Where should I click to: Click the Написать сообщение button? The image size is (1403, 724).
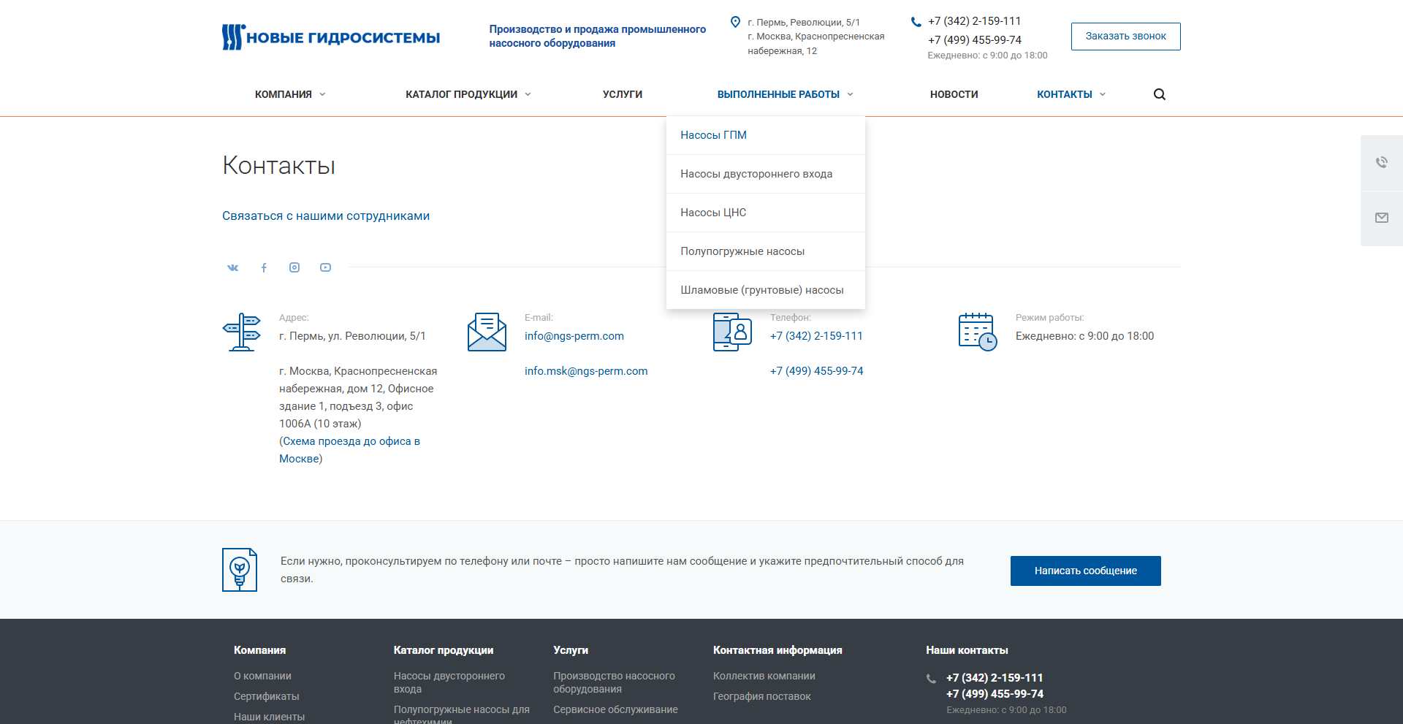click(1085, 571)
